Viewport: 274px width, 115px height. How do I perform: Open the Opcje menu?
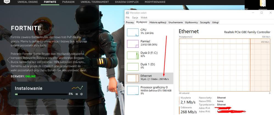[135, 18]
